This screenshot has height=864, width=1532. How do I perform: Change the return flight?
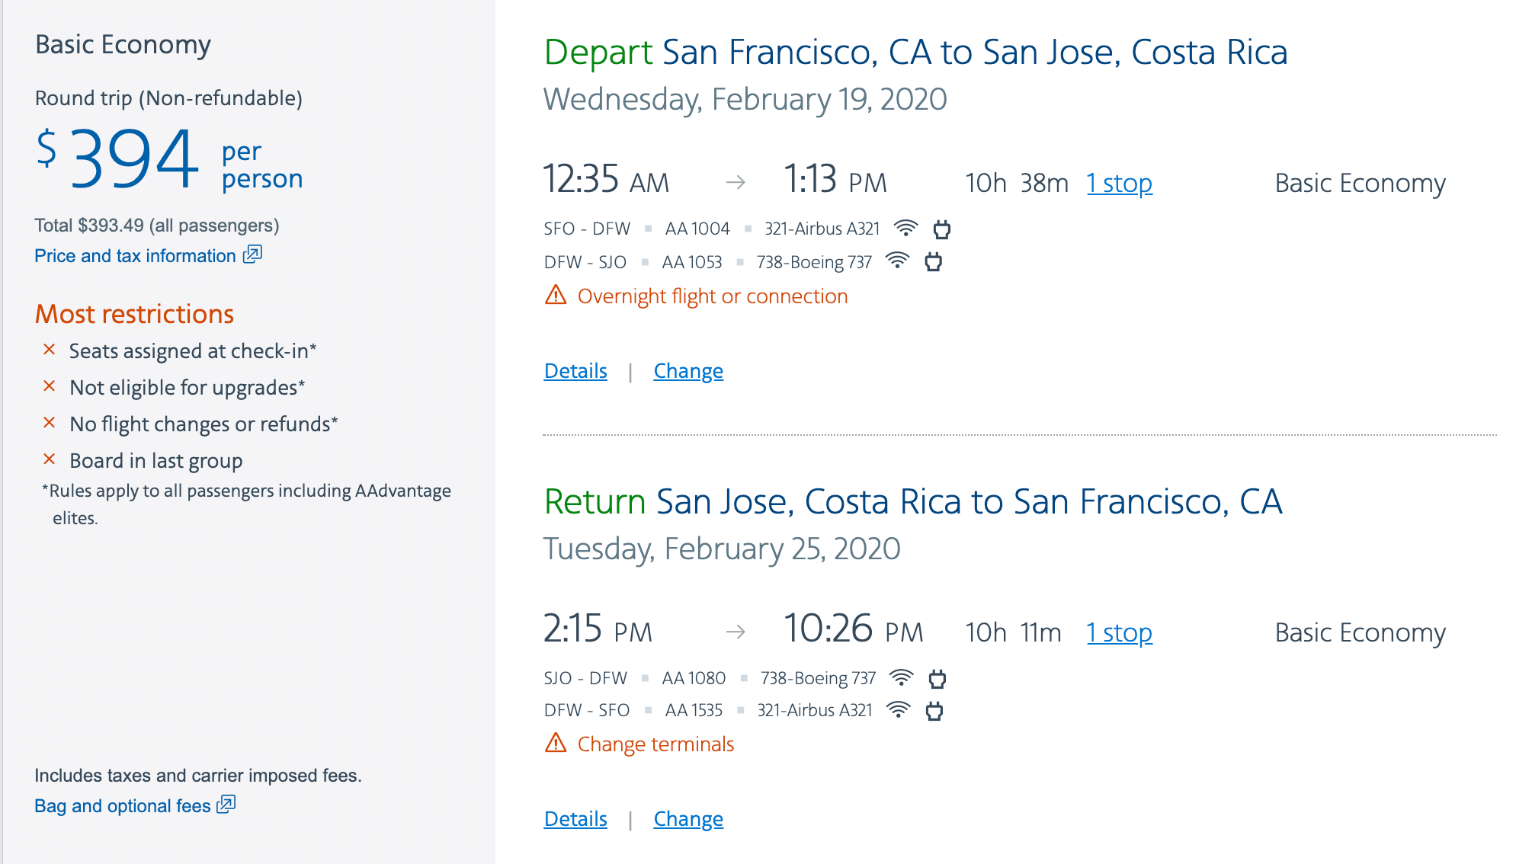click(688, 819)
